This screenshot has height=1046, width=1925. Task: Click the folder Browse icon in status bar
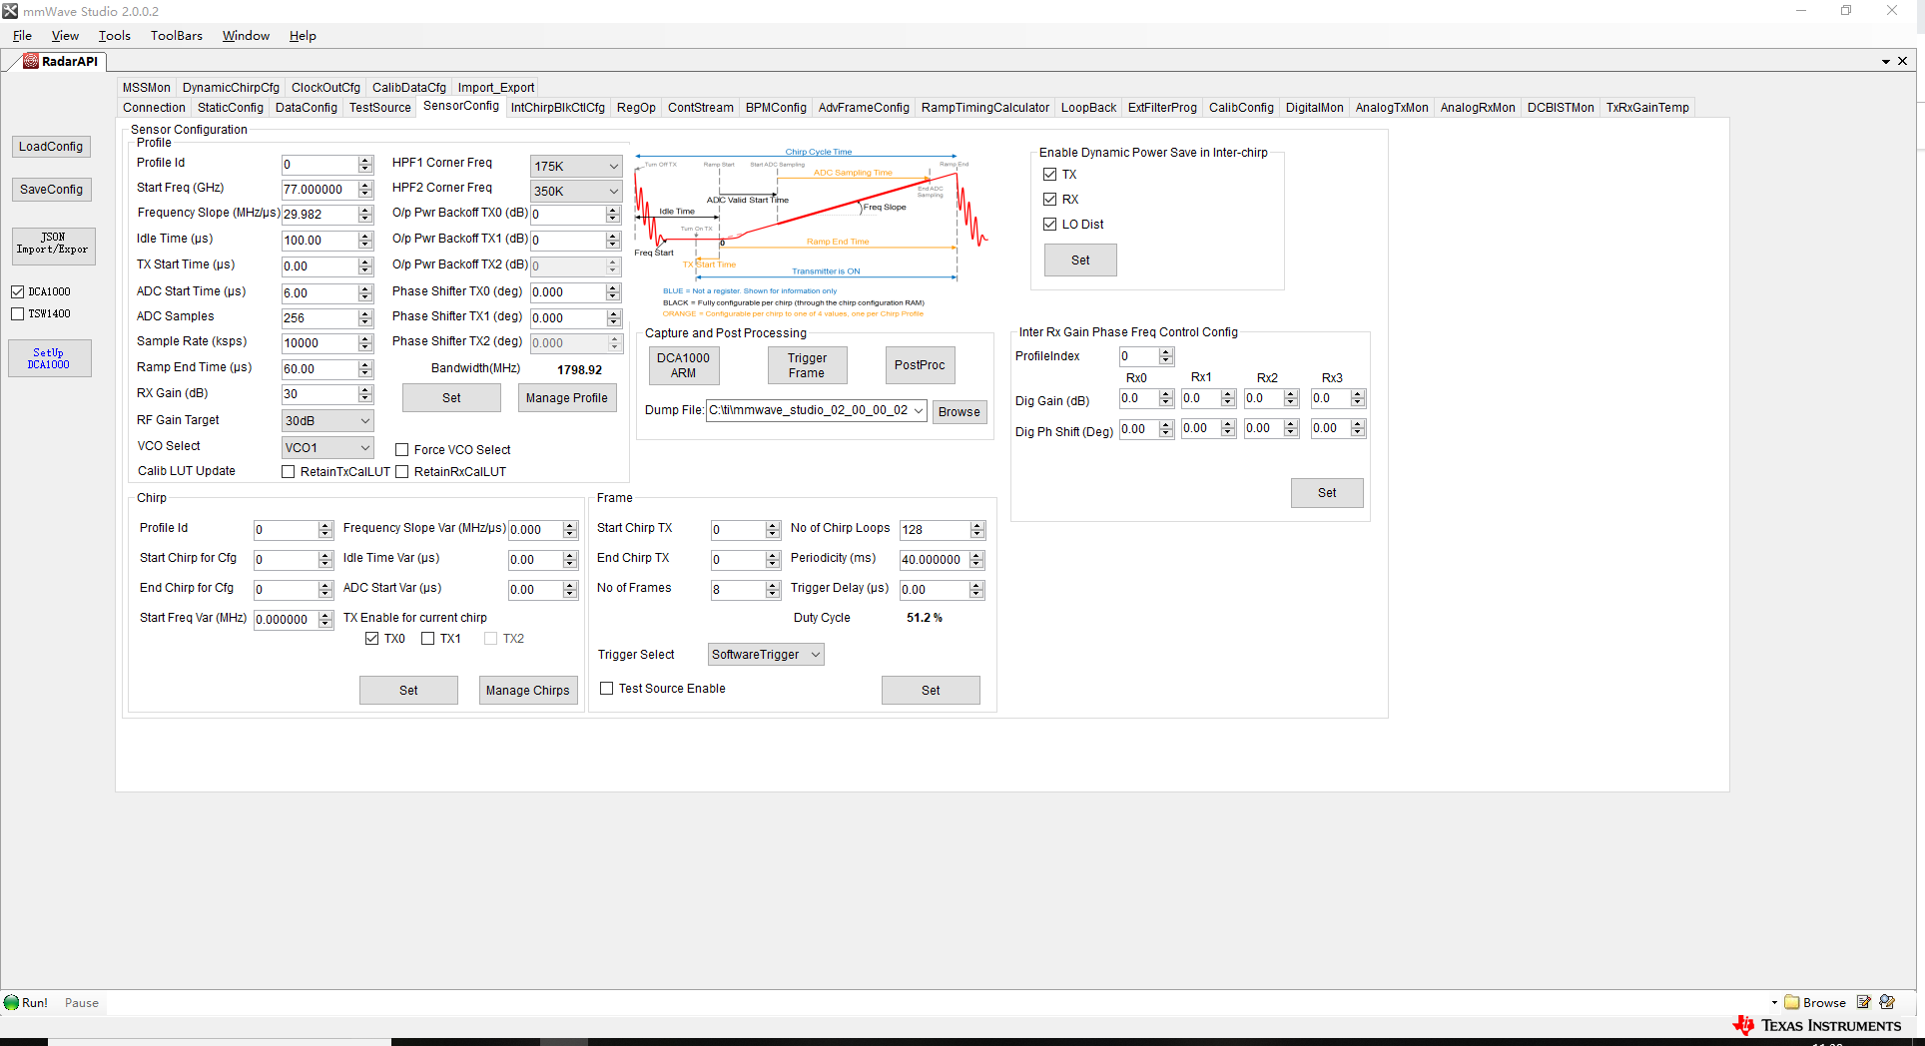coord(1792,1003)
